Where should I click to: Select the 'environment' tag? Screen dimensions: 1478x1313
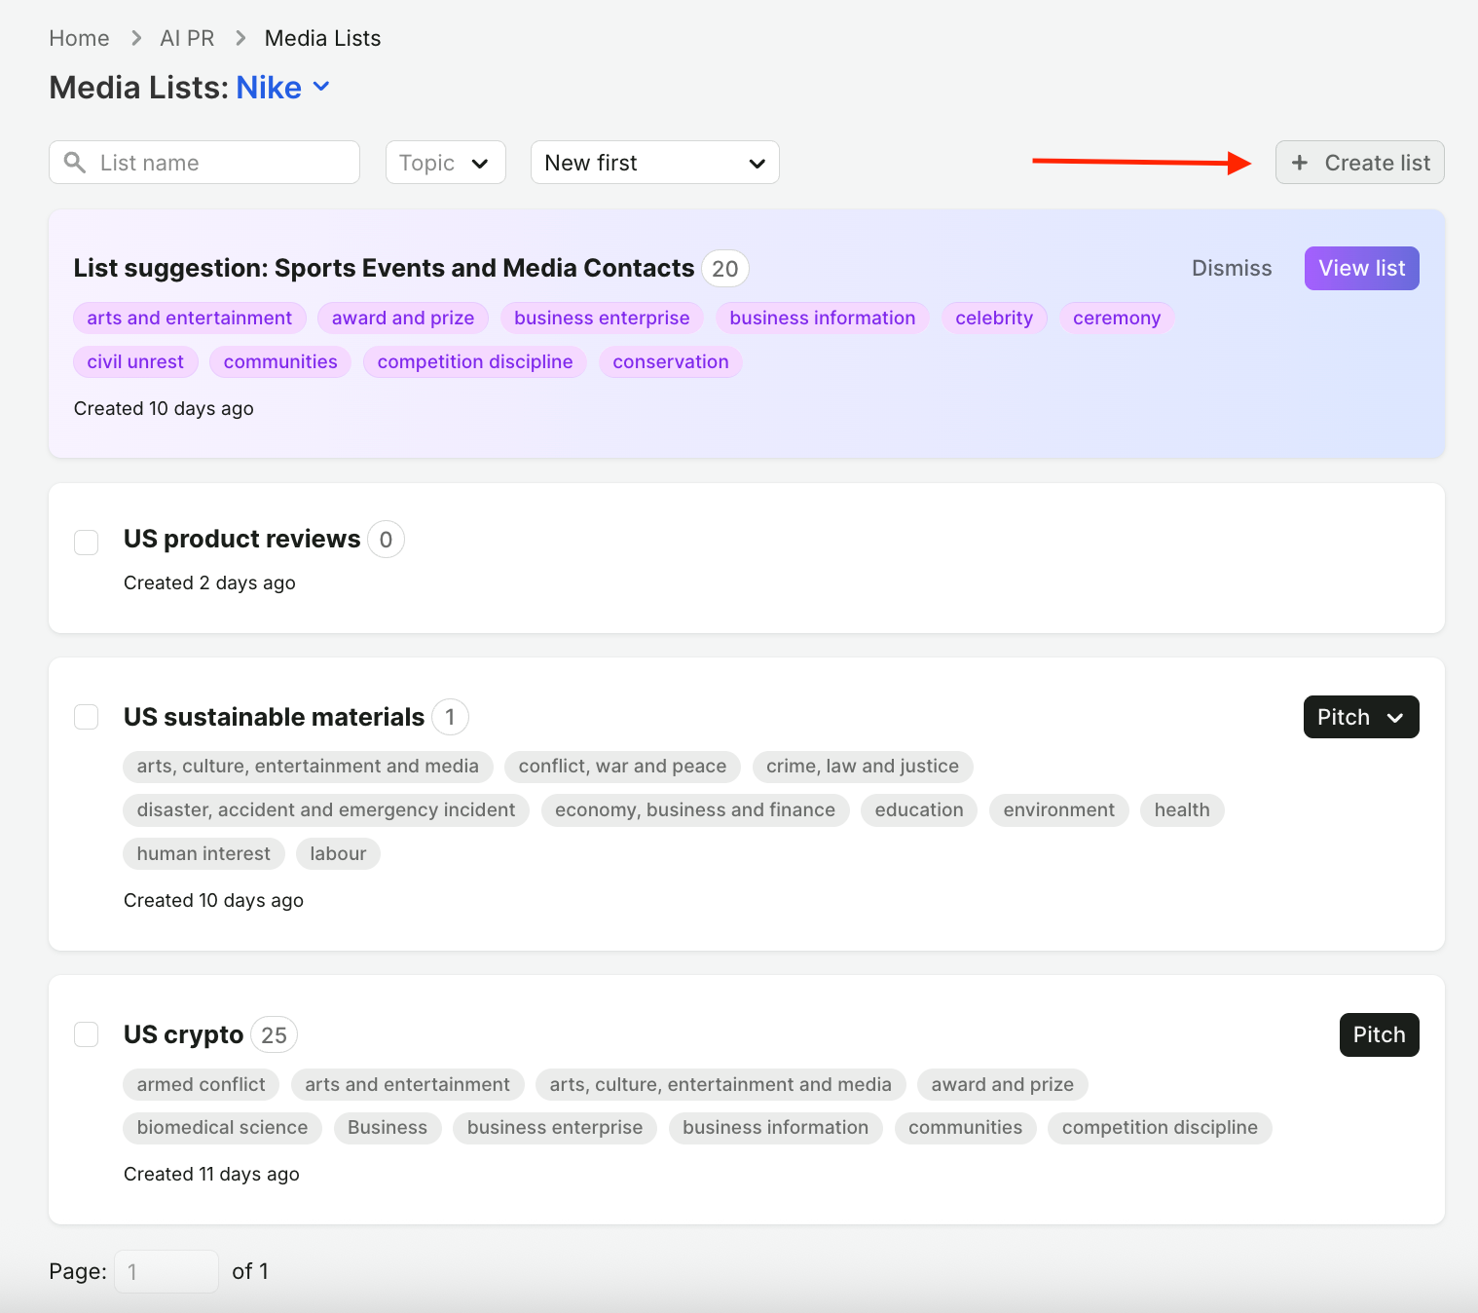[1059, 809]
